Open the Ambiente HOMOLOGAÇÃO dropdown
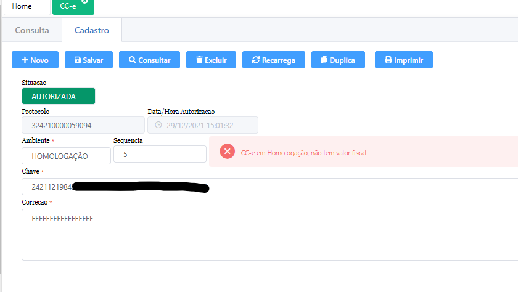The height and width of the screenshot is (292, 518). coord(66,156)
